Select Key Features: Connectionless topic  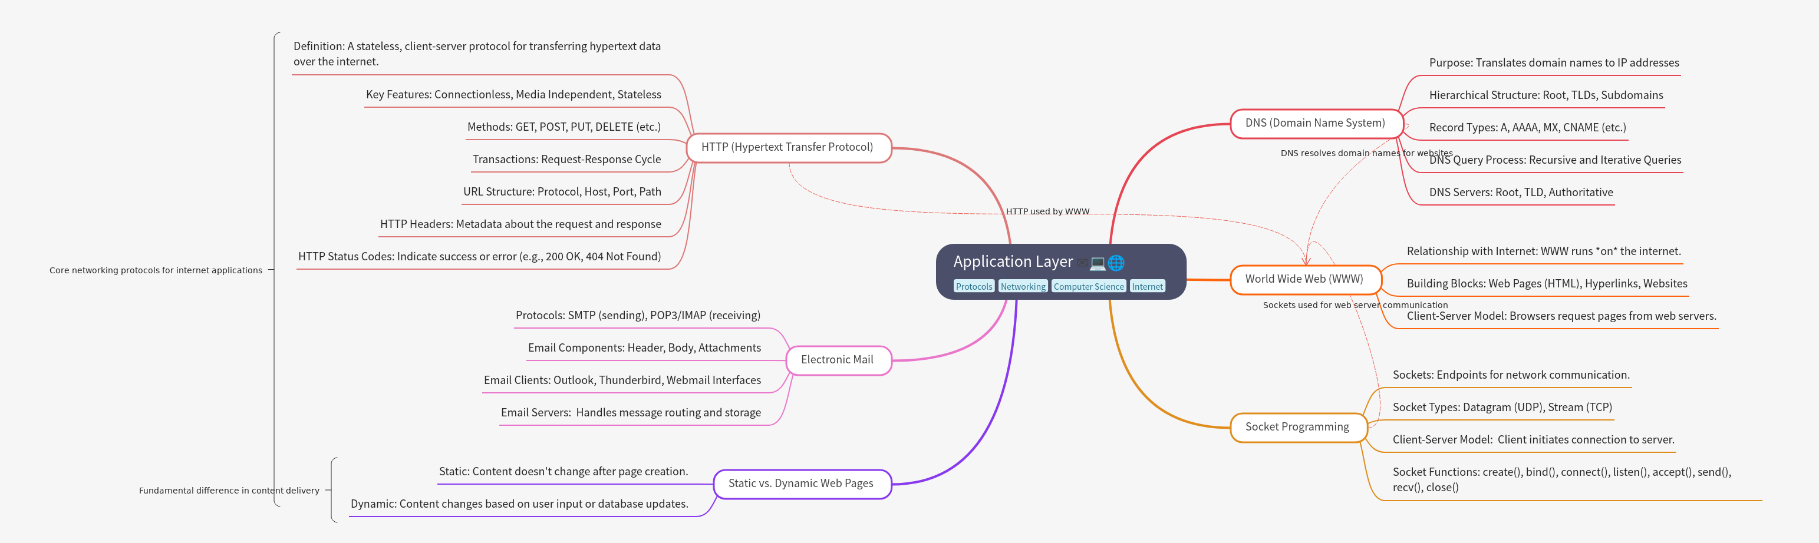(x=514, y=94)
